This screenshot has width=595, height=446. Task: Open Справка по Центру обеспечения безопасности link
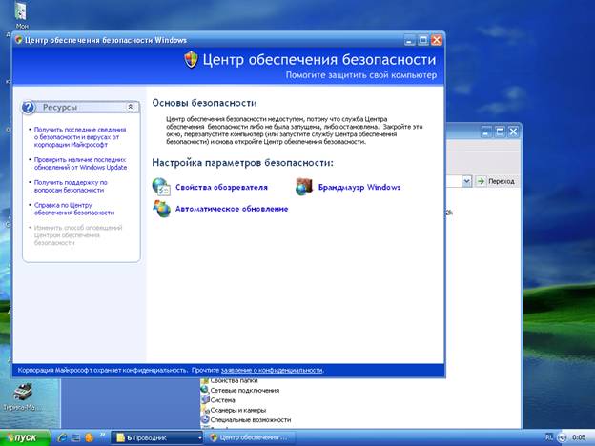coord(74,209)
